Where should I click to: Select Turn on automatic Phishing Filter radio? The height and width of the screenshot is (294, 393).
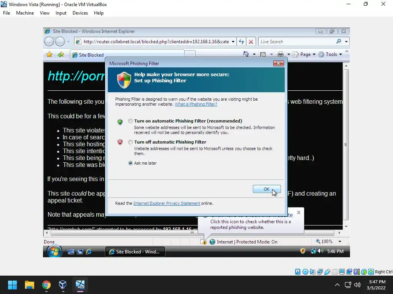pyautogui.click(x=130, y=121)
